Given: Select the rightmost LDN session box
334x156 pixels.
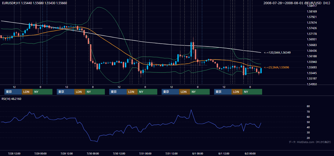Looking at the screenshot, I should point(237,92).
